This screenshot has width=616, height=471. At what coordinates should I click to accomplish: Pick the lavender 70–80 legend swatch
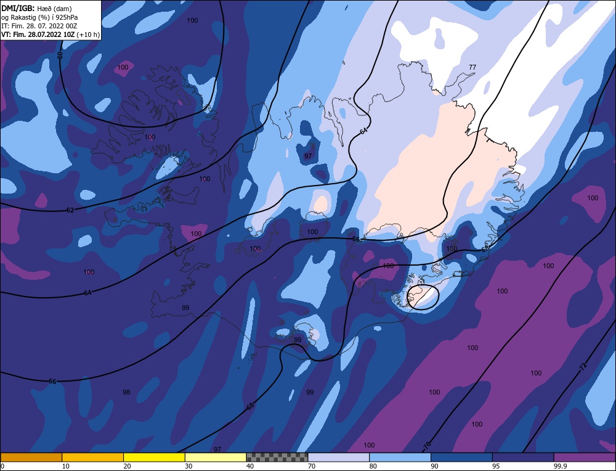(339, 457)
